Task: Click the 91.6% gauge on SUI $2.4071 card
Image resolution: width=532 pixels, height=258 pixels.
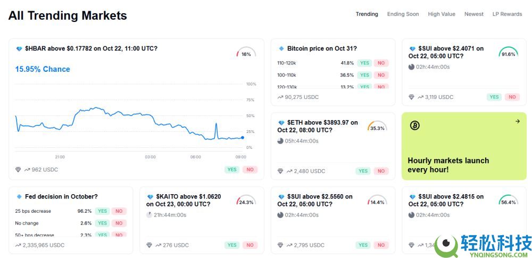Action: pyautogui.click(x=508, y=53)
